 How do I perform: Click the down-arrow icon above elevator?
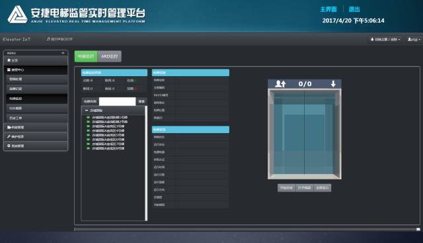333,84
